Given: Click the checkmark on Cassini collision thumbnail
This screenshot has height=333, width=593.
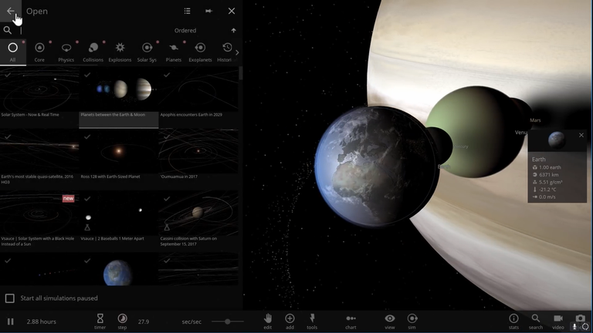Looking at the screenshot, I should tap(167, 199).
